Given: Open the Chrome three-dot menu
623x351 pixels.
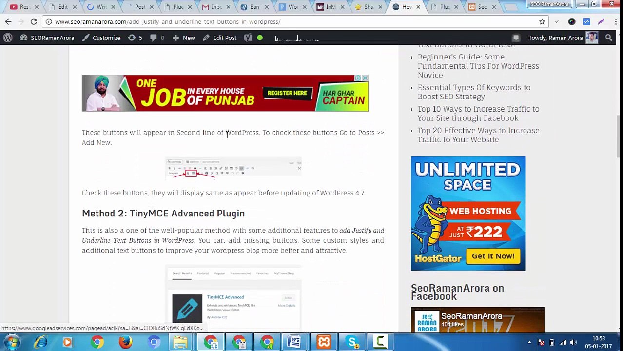Looking at the screenshot, I should (616, 21).
